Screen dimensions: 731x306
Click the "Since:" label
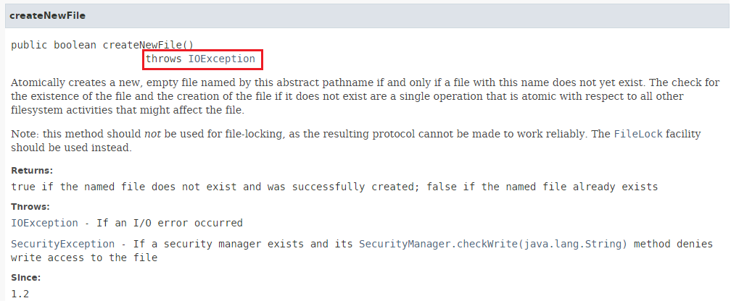[27, 278]
